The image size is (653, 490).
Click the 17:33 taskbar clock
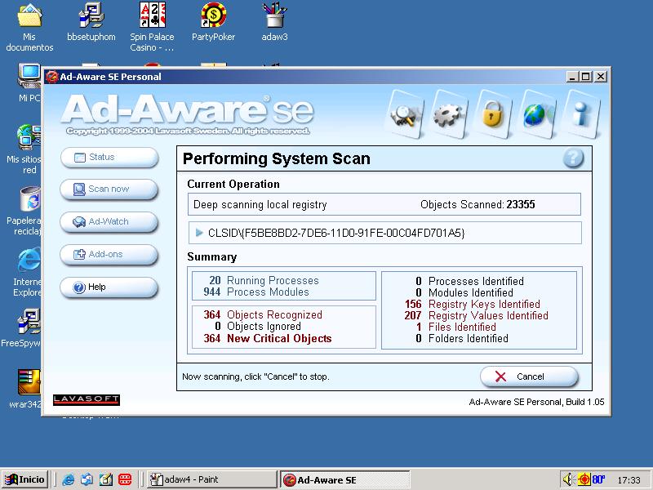click(629, 480)
